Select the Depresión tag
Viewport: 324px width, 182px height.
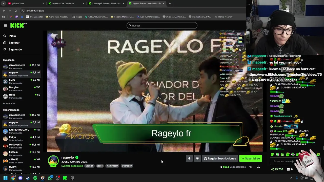click(127, 166)
